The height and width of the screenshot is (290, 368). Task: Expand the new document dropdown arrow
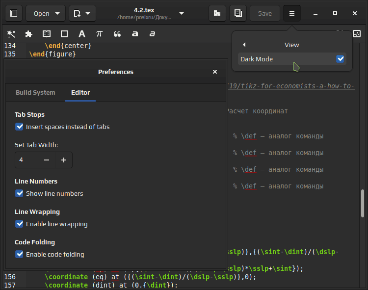tap(88, 13)
